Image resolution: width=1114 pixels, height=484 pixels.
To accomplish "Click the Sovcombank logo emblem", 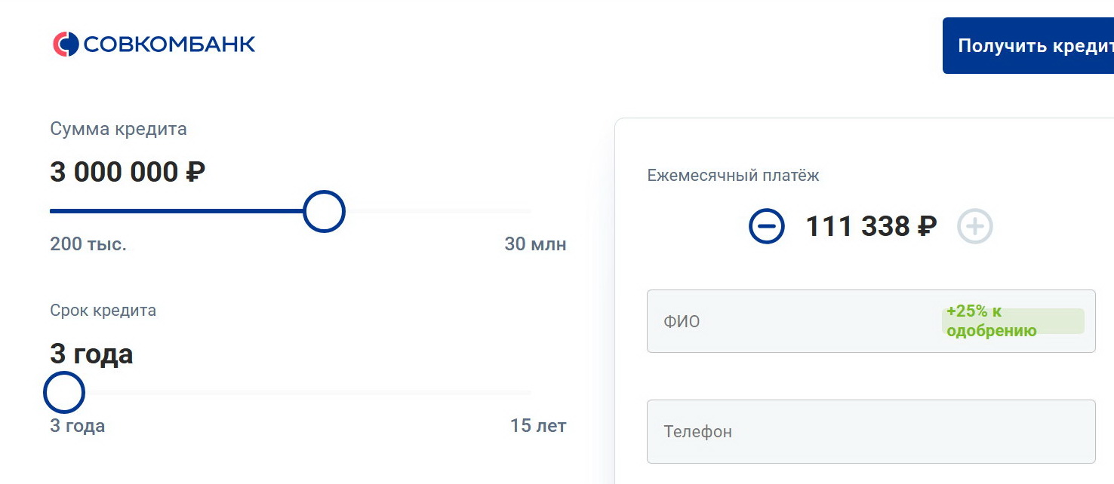I will click(66, 44).
